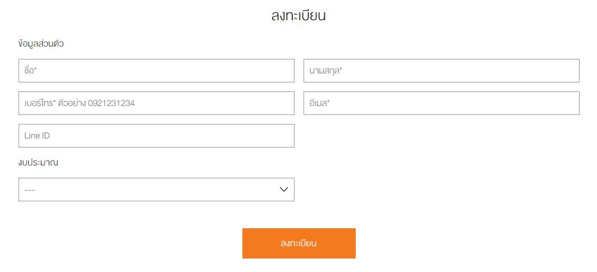Click the งบประมาณ label above the dropdown
597x272 pixels.
click(x=39, y=163)
